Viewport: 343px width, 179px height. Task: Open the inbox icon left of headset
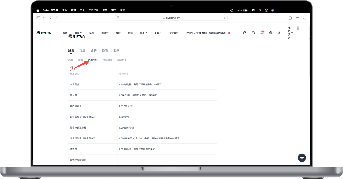pos(245,33)
